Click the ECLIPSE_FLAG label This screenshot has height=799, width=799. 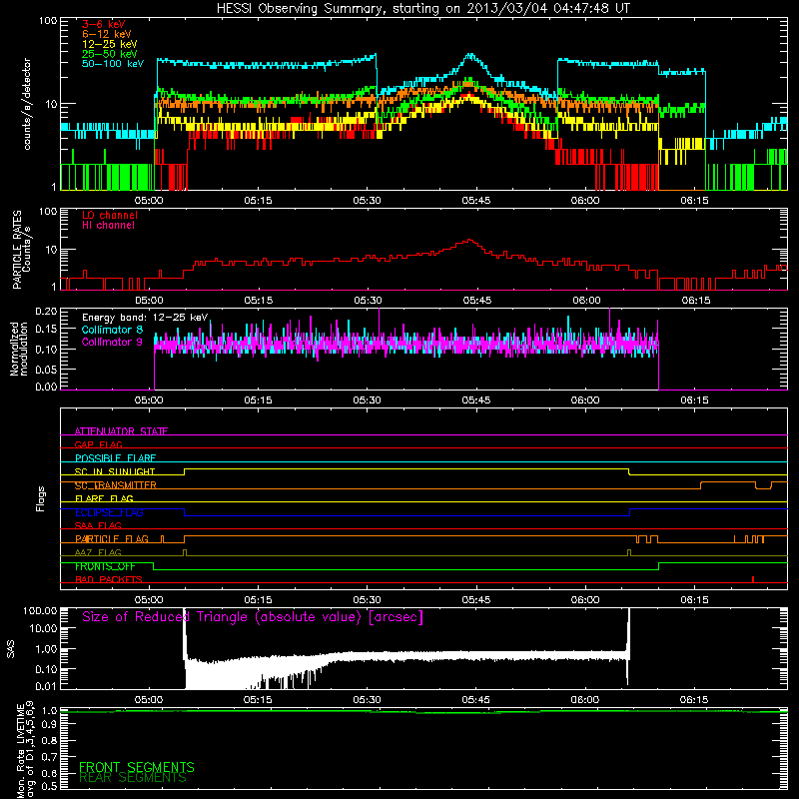pos(109,512)
